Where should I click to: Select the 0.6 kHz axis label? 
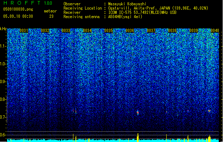[3, 135]
